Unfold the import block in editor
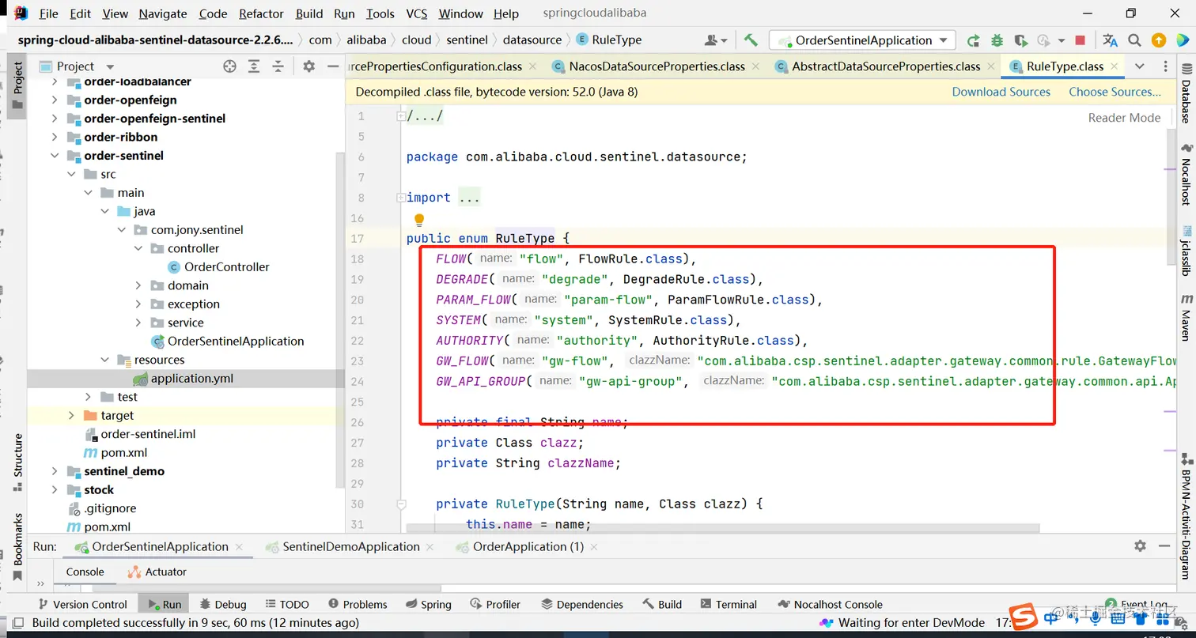Viewport: 1196px width, 638px height. [401, 198]
